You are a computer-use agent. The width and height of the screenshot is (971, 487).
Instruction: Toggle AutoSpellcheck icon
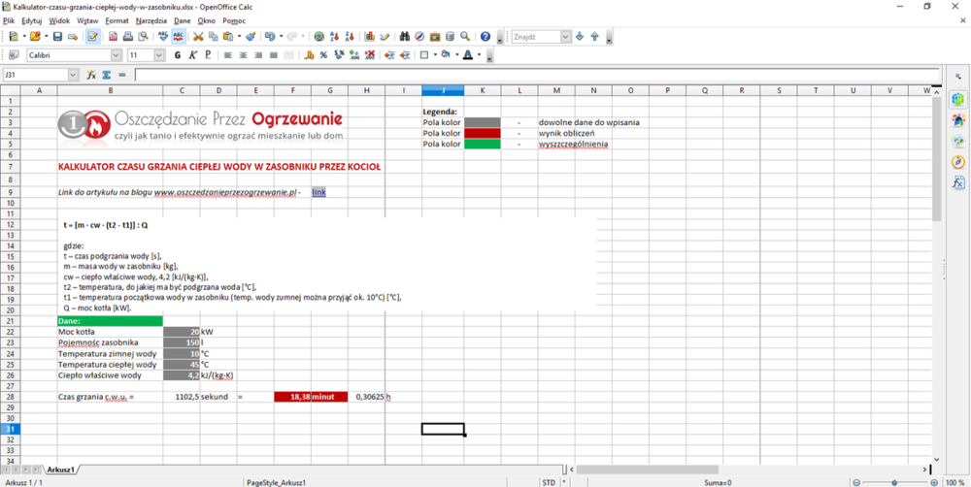179,37
